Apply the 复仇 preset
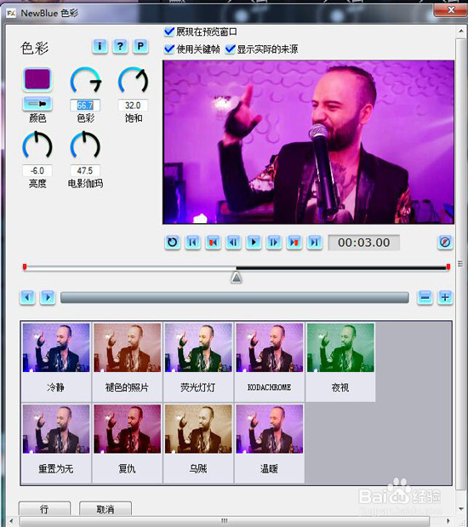 [x=127, y=443]
